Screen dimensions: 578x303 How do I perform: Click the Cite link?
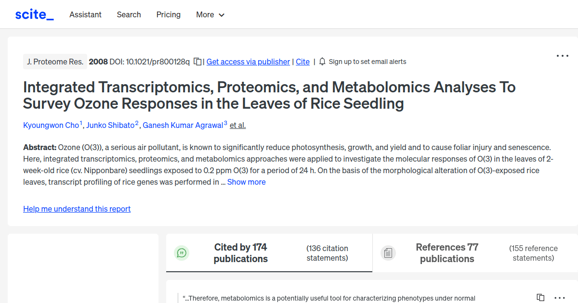tap(302, 62)
